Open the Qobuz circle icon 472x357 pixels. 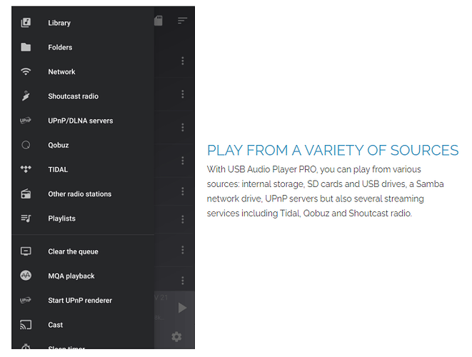pyautogui.click(x=26, y=145)
